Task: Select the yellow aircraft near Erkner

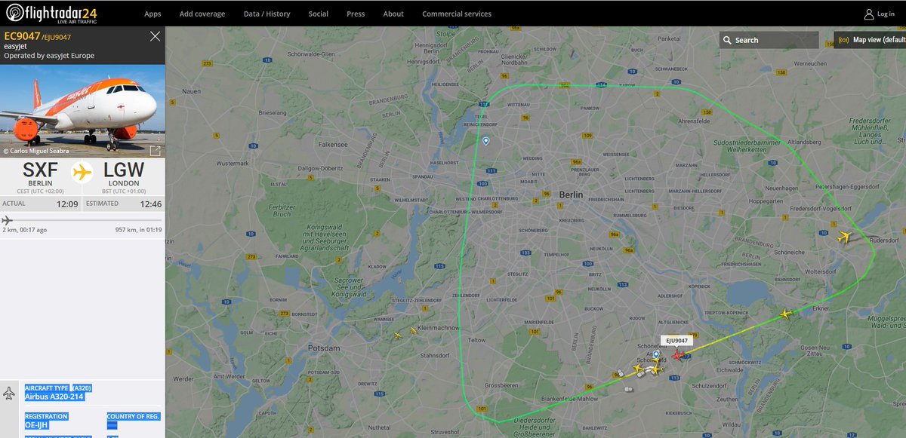Action: (x=786, y=313)
